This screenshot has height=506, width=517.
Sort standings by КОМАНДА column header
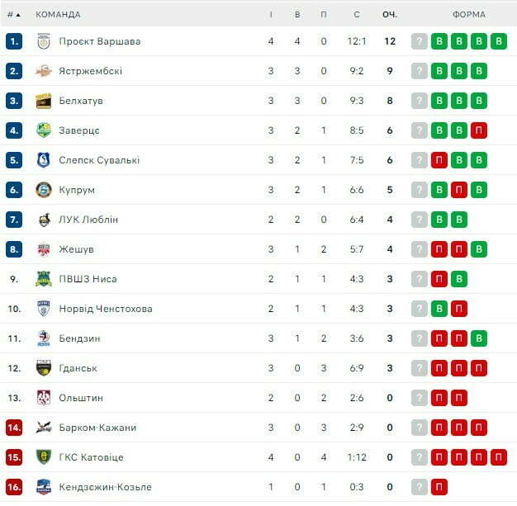click(x=58, y=14)
